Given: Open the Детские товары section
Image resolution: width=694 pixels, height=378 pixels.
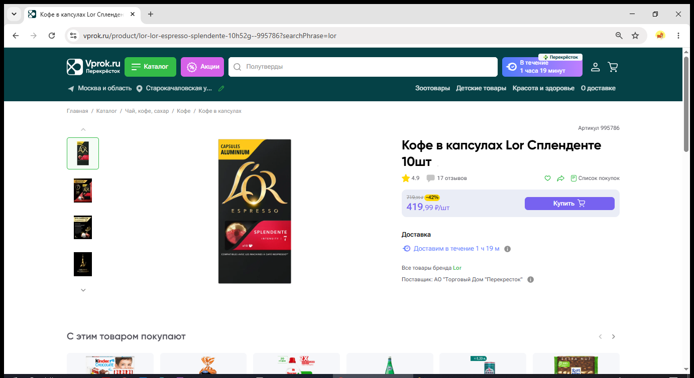Looking at the screenshot, I should (481, 88).
